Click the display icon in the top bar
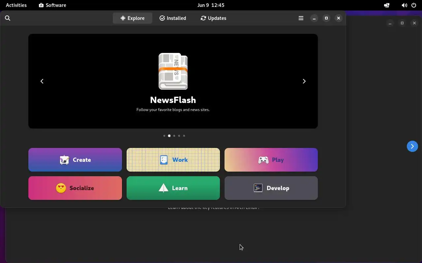The height and width of the screenshot is (263, 422). pos(387,5)
